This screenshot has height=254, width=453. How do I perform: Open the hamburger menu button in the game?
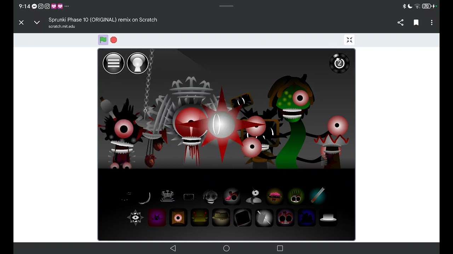[x=114, y=63]
